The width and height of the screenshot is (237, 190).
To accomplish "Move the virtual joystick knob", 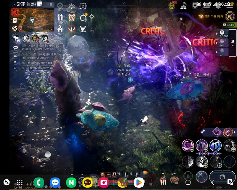I will (x=48, y=155).
